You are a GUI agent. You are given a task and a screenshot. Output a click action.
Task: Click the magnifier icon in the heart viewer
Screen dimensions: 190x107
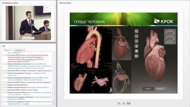point(137,31)
